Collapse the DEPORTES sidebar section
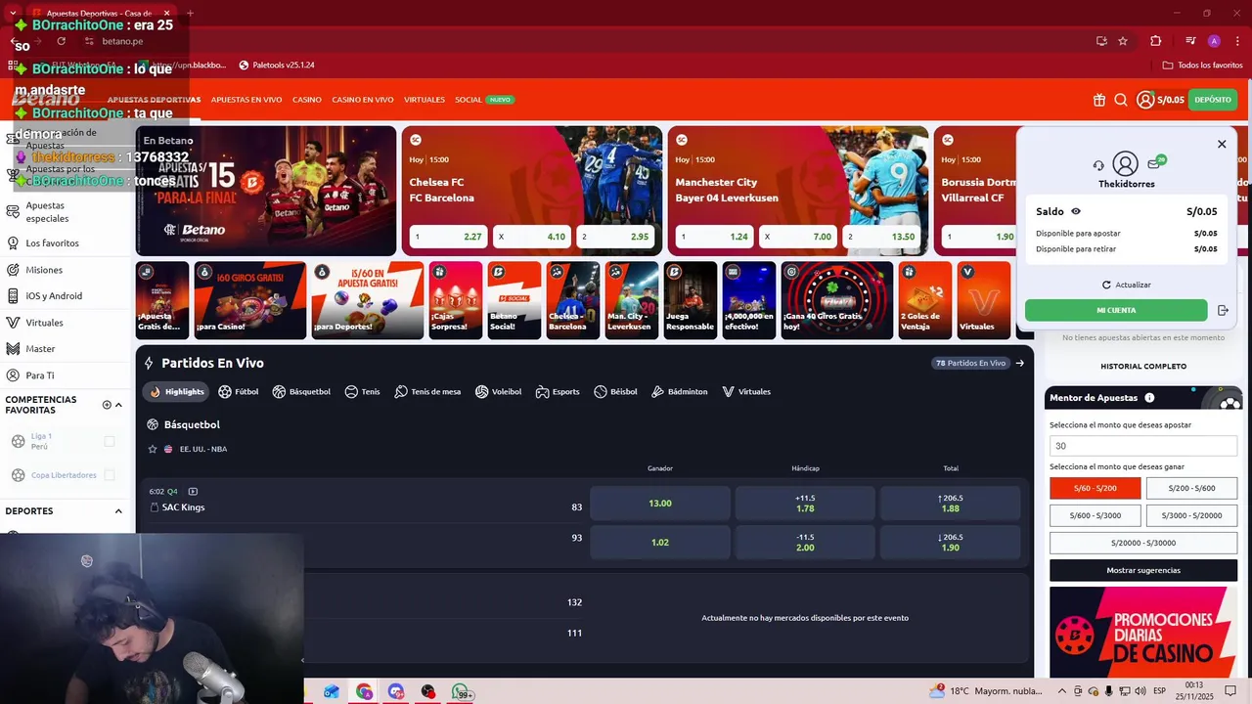 (x=119, y=511)
